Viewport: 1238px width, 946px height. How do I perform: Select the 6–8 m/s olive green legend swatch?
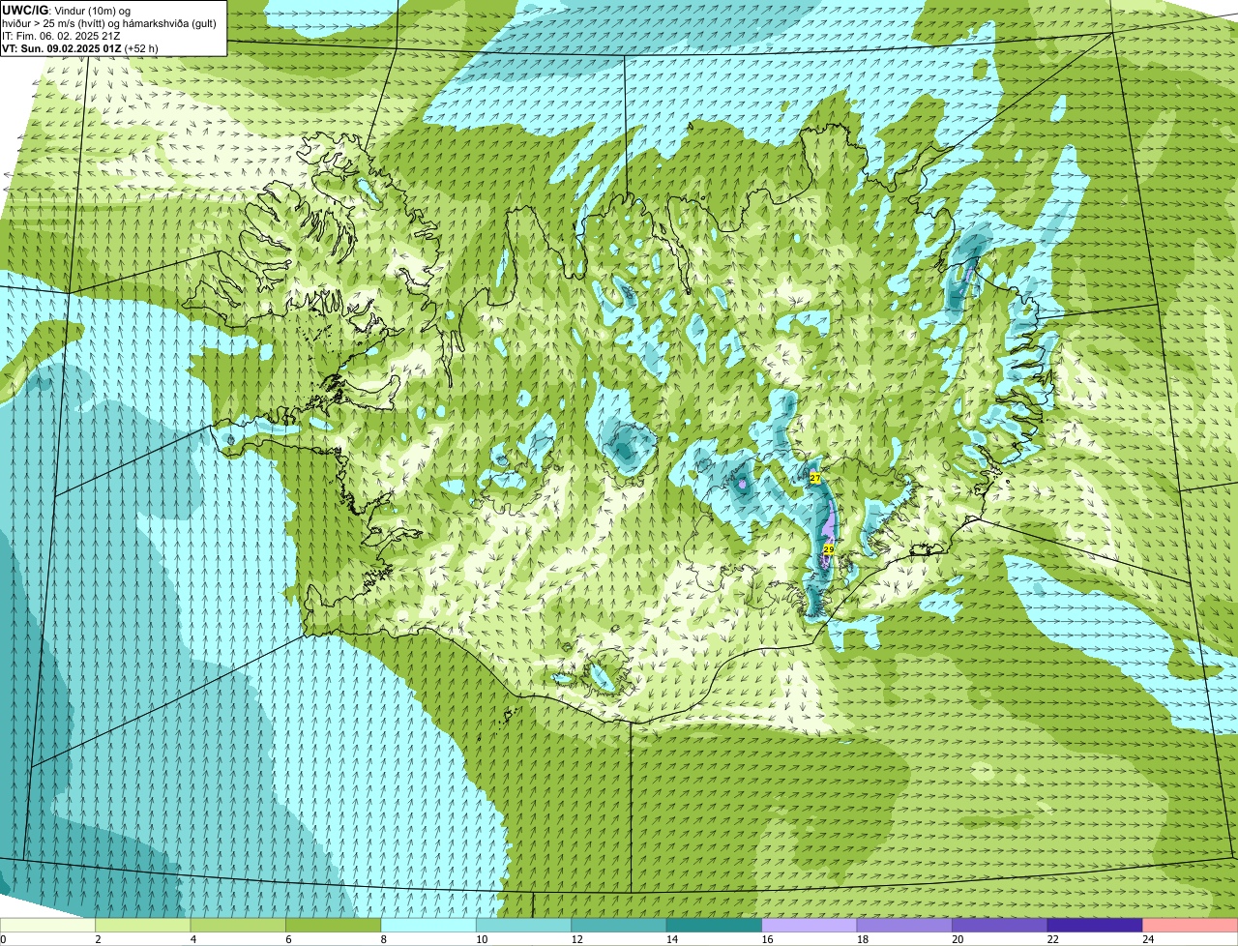[334, 926]
